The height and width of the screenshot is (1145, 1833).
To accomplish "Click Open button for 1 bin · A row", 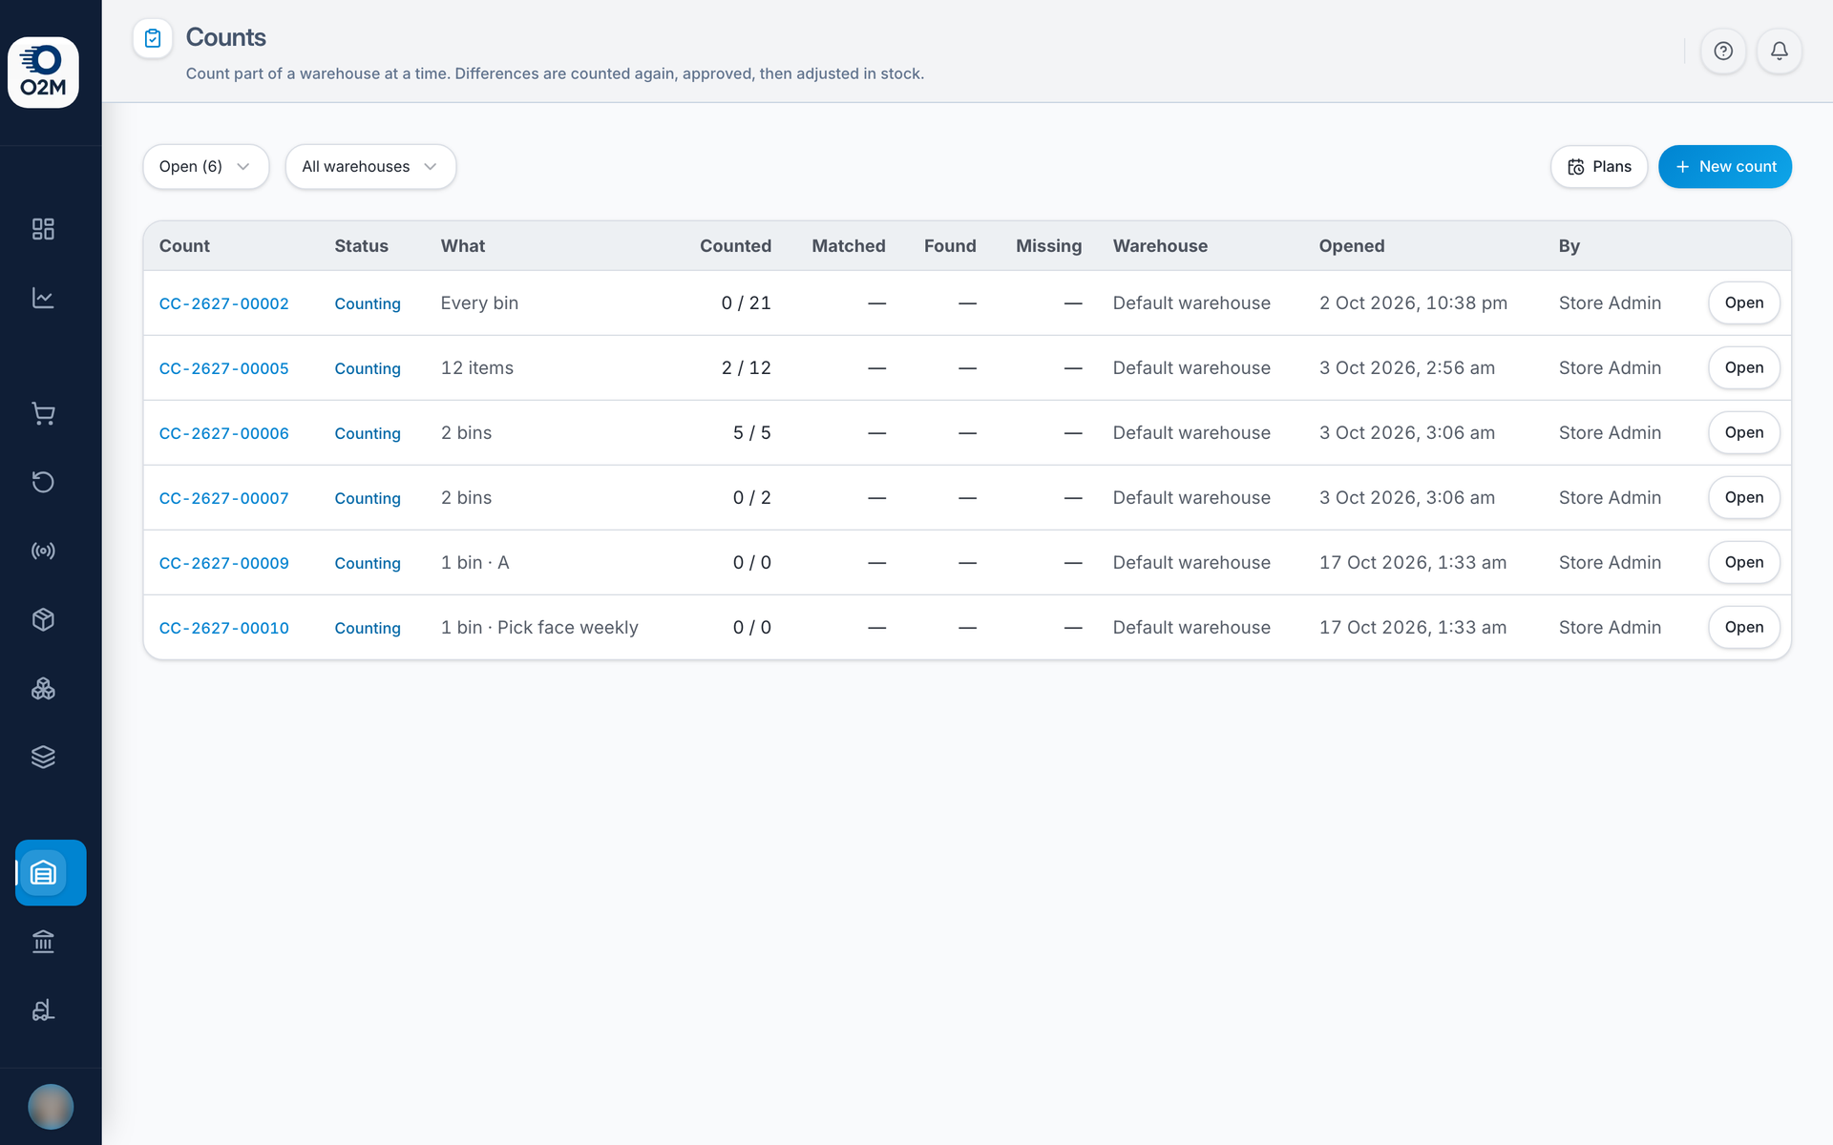I will pyautogui.click(x=1744, y=563).
